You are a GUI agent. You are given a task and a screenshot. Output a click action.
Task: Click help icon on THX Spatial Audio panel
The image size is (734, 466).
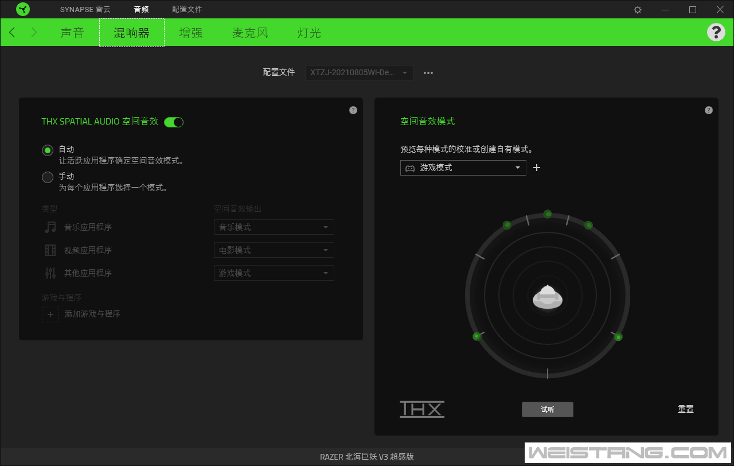pos(353,110)
